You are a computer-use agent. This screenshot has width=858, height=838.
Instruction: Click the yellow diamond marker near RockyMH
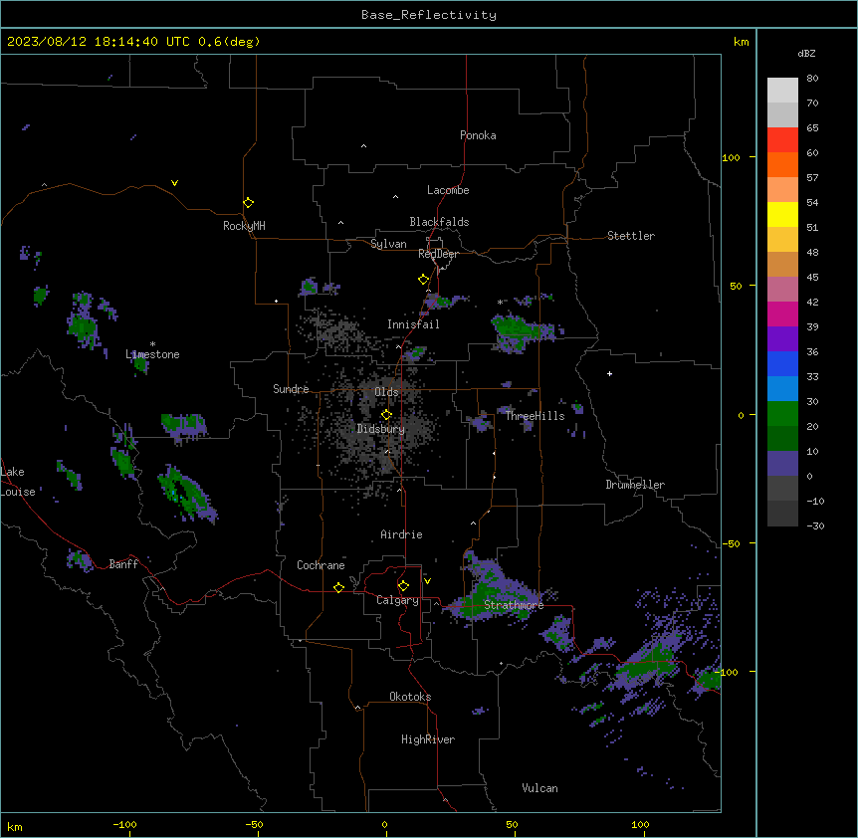pos(249,203)
